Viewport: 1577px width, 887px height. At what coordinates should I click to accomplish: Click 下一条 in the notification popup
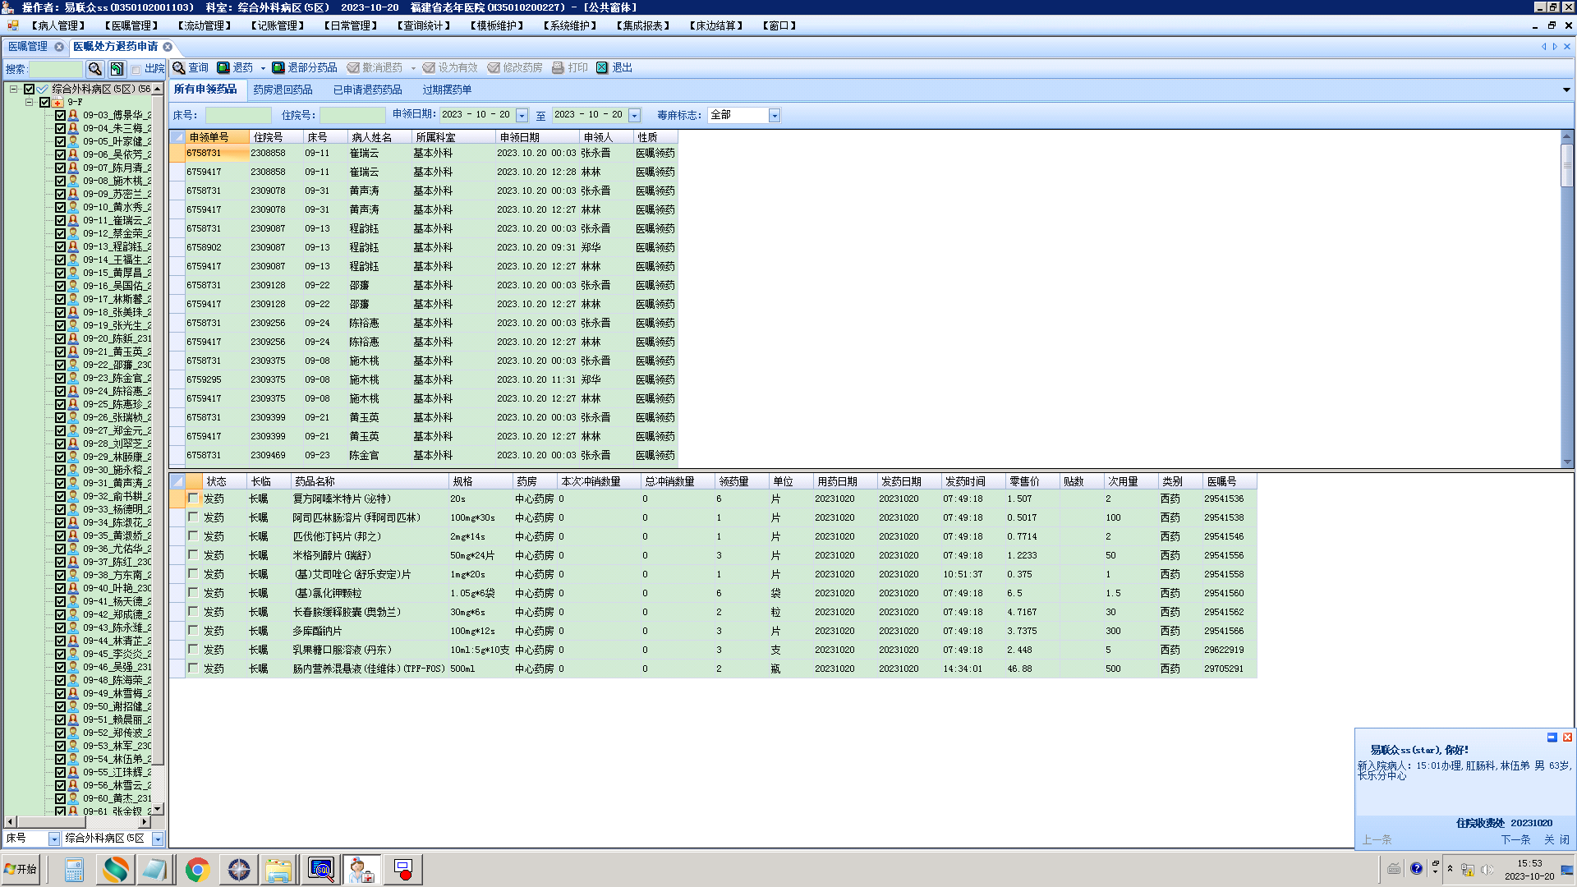click(x=1515, y=839)
